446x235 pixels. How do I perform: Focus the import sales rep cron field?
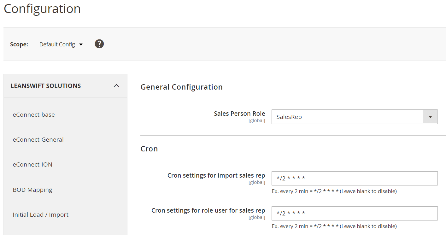tap(354, 178)
